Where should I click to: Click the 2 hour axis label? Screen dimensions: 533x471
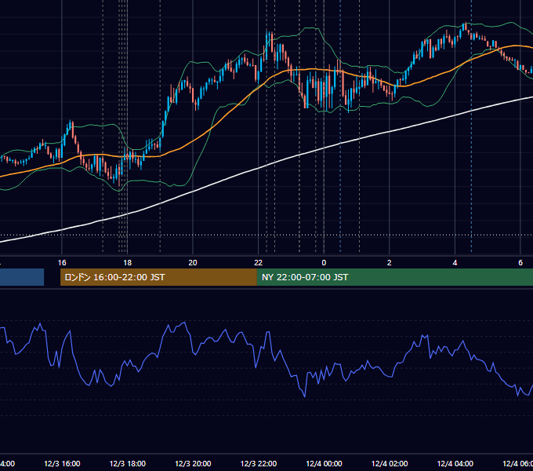tap(390, 263)
